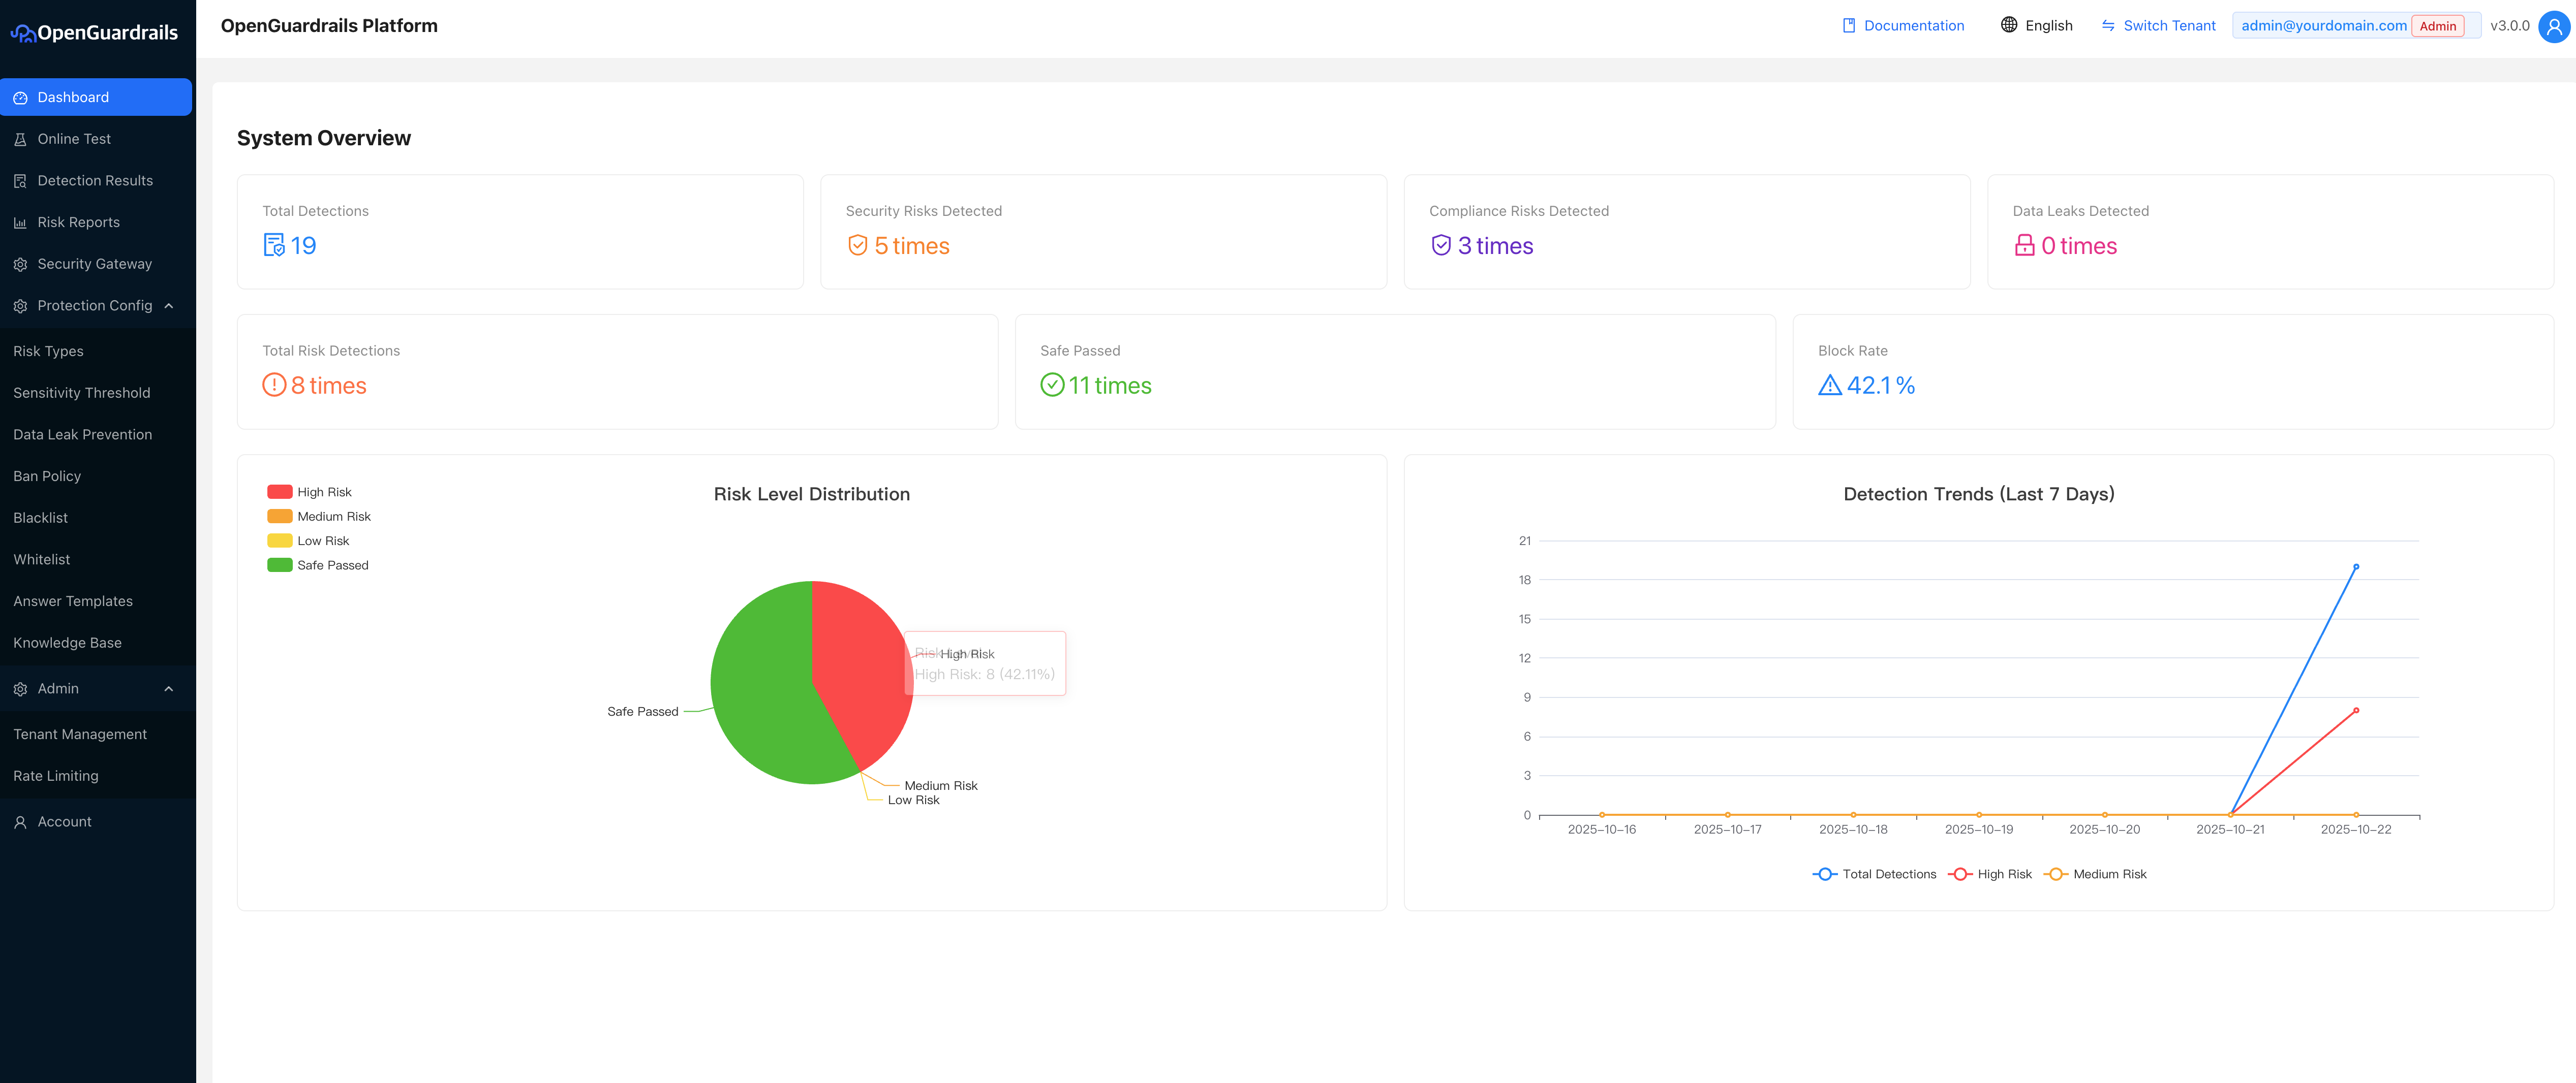Screen dimensions: 2576x1083
Task: Open the English language selector
Action: coord(2037,25)
